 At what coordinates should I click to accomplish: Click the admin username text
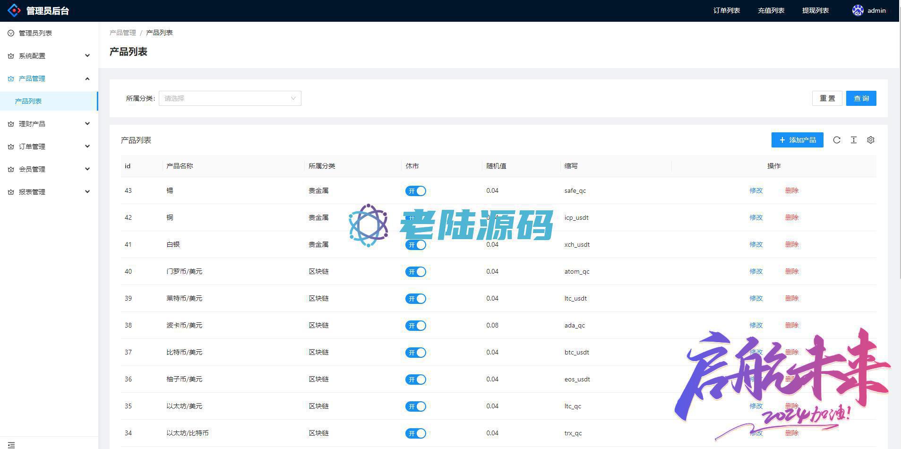(876, 10)
